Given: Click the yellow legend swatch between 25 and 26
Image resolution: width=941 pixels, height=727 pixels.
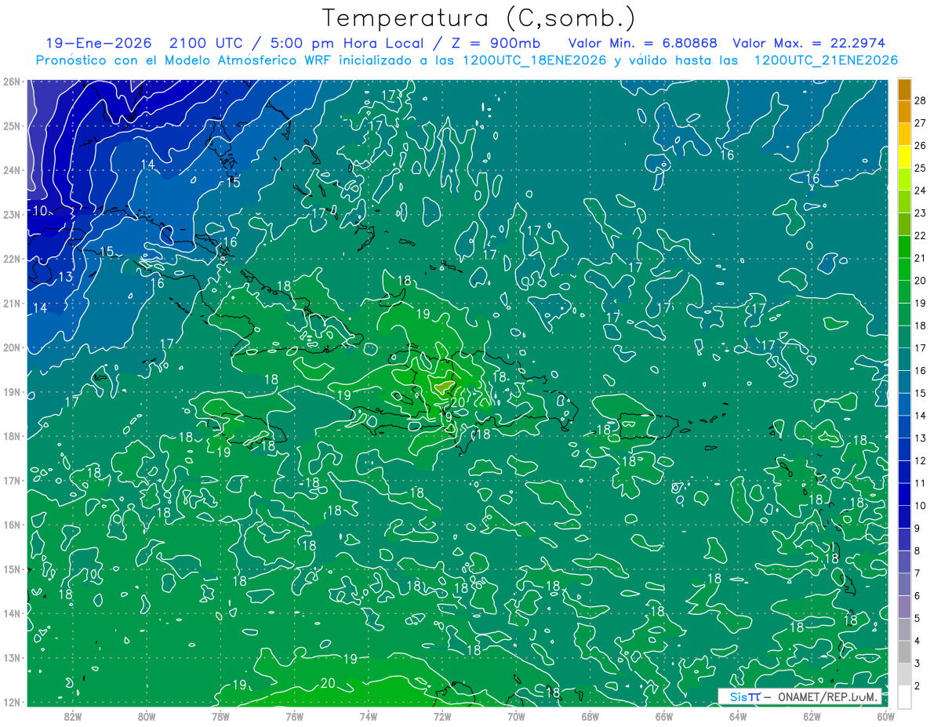Looking at the screenshot, I should point(904,157).
